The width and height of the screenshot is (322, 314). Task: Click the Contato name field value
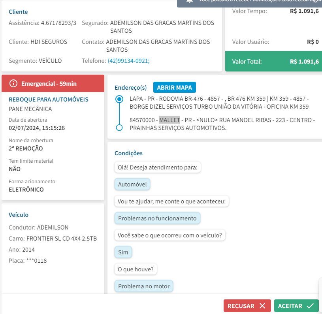tap(158, 46)
